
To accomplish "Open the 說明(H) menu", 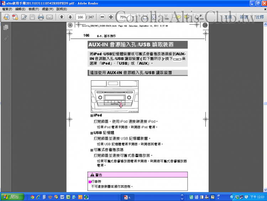I will 62,9.
